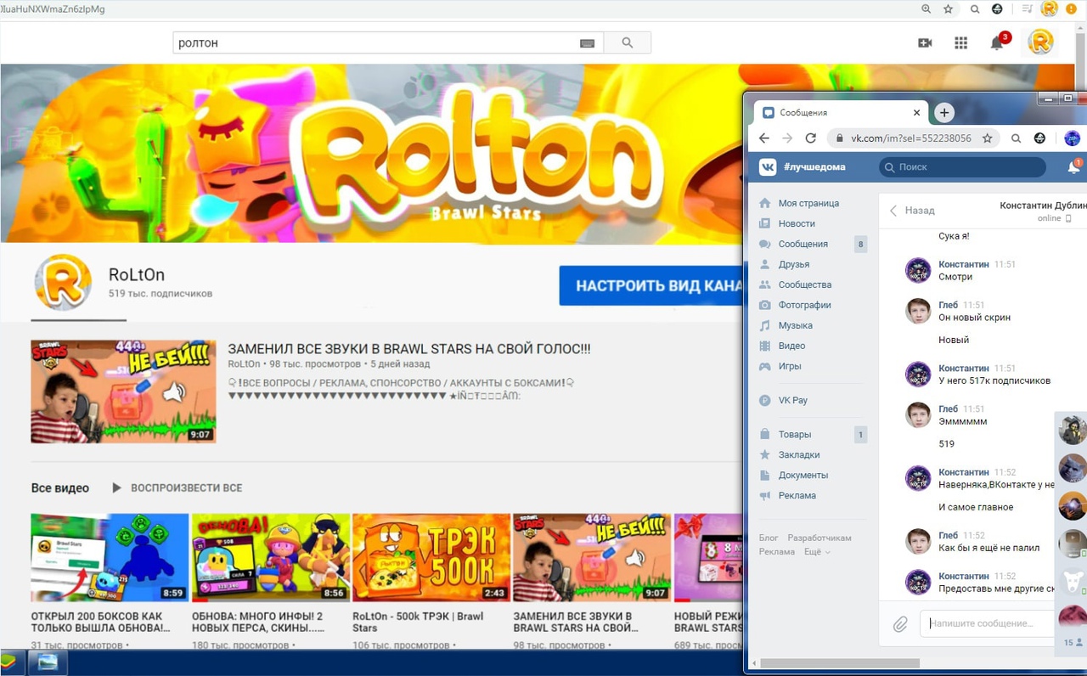Go back using "Назад" chevron in chat

(x=893, y=211)
